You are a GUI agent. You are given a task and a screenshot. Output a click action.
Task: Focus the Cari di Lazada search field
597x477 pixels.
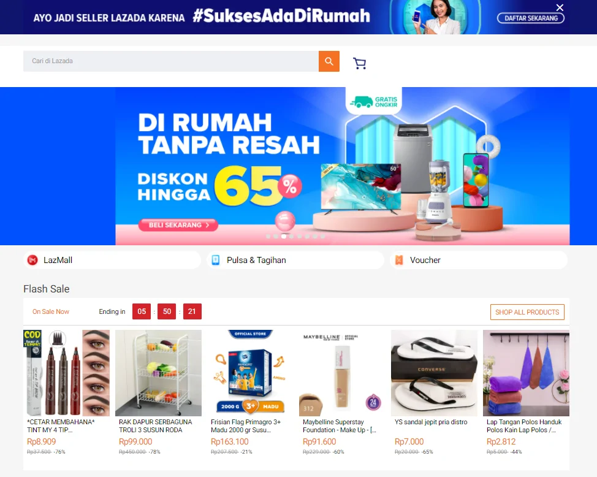171,61
